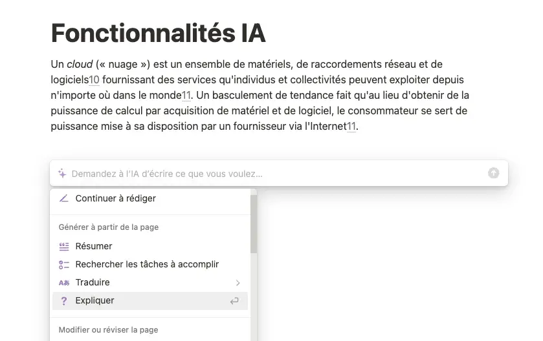This screenshot has height=341, width=543.
Task: Click the enter-key arrow icon on Expliquer row
Action: click(234, 301)
